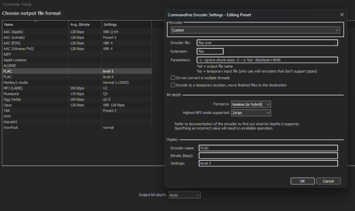The image size is (355, 211).
Task: Sort by Settings column header
Action: 126,24
